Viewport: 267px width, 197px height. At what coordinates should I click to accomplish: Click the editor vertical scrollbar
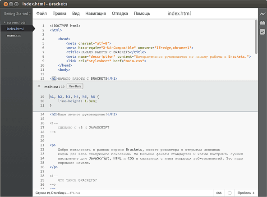coord(256,37)
